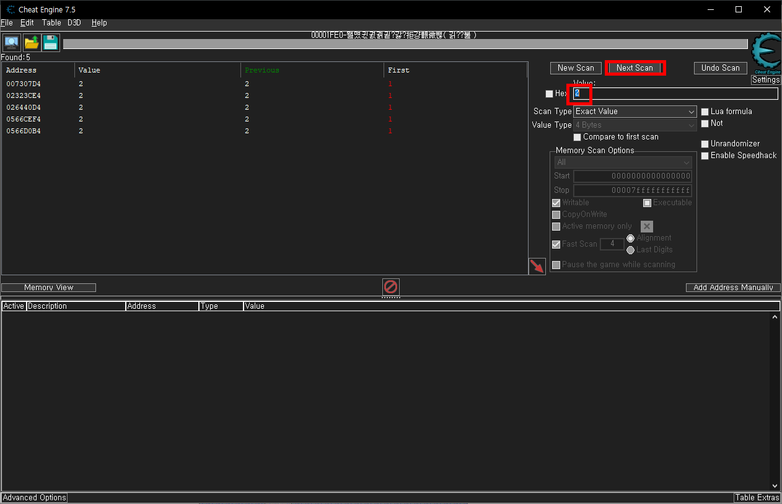This screenshot has width=782, height=504.
Task: Open the Help menu
Action: 99,23
